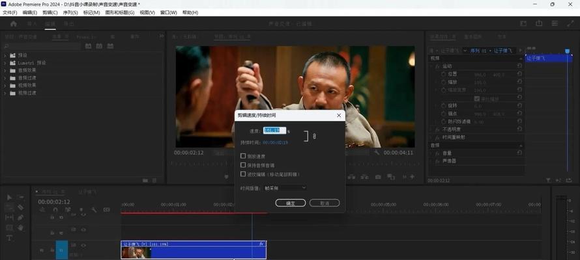Select the Type tool
Screen dimensions: 580x260
pyautogui.click(x=9, y=238)
